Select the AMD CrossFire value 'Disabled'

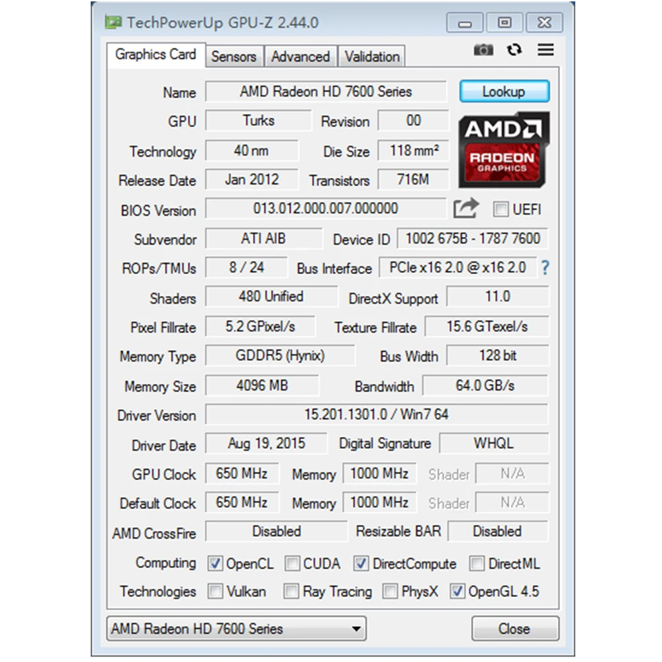pyautogui.click(x=277, y=531)
